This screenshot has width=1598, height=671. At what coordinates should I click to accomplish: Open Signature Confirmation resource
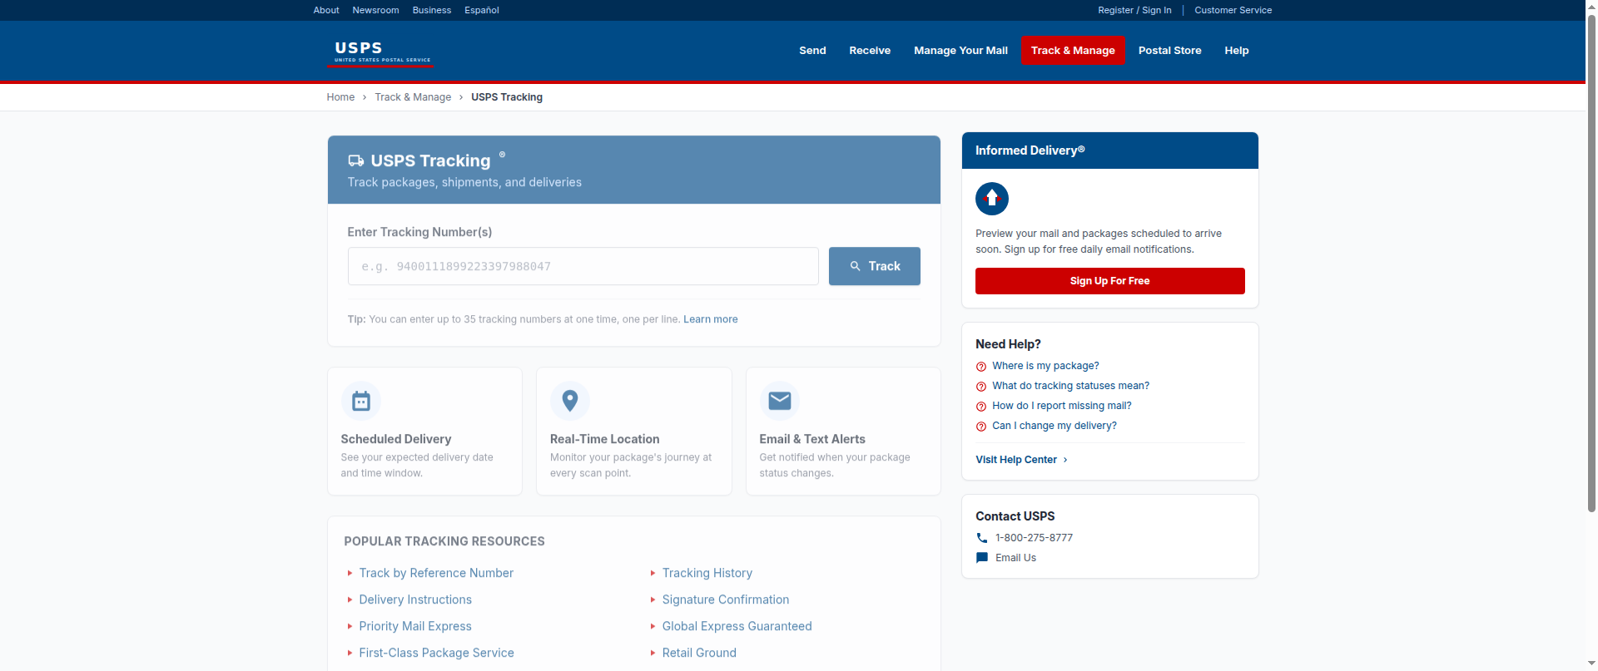726,599
